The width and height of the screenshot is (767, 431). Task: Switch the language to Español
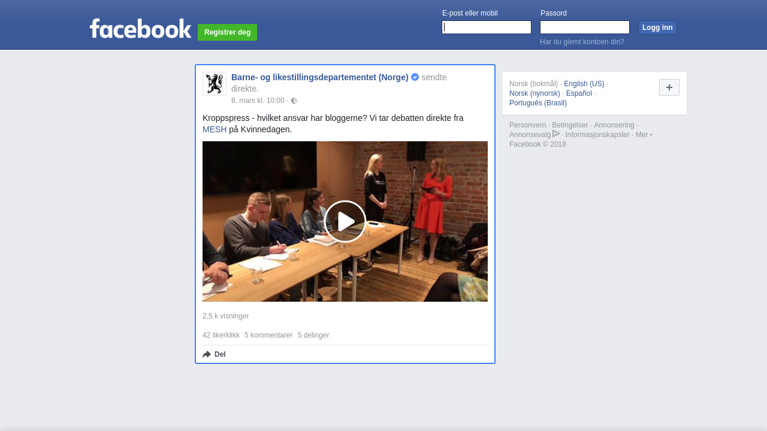tap(579, 93)
